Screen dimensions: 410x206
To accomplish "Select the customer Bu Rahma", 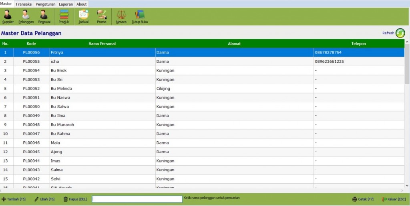I will click(x=202, y=134).
